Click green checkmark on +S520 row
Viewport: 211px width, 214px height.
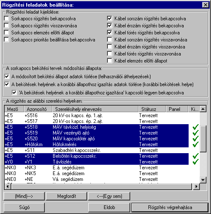[x=196, y=139]
